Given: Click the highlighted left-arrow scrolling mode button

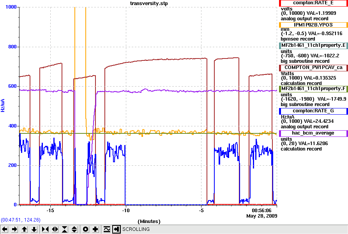Looking at the screenshot, I should [x=117, y=229].
